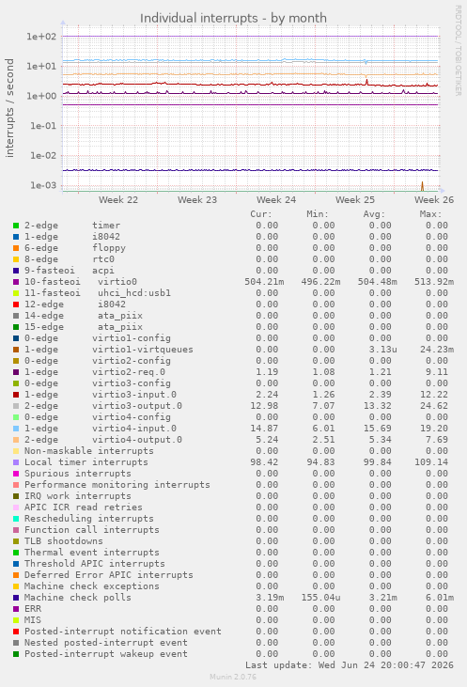This screenshot has height=687, width=467.
Task: Click the light blue virtio4-input.0 swatch
Action: pyautogui.click(x=16, y=429)
